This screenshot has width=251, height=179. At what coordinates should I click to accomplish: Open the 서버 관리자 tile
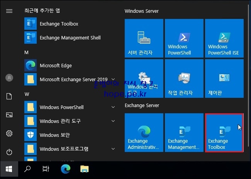(144, 38)
